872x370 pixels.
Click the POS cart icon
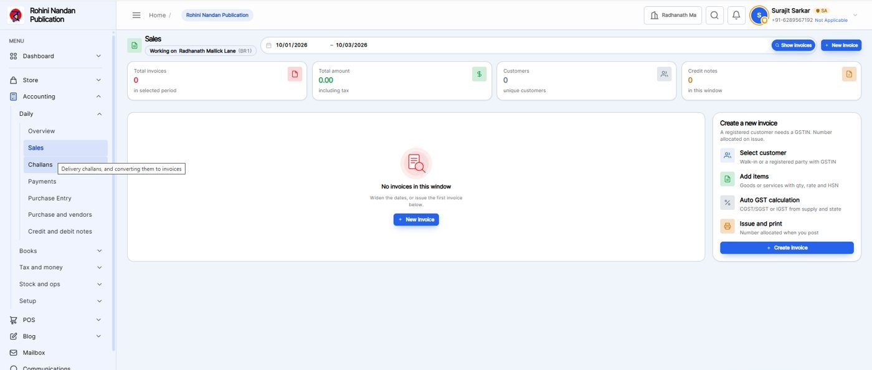14,320
